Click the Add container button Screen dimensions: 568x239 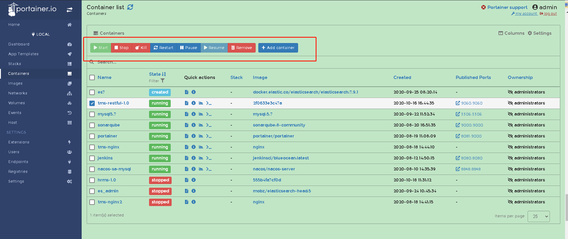pyautogui.click(x=278, y=48)
